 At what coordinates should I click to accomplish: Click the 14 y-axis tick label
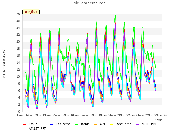click(x=18, y=63)
